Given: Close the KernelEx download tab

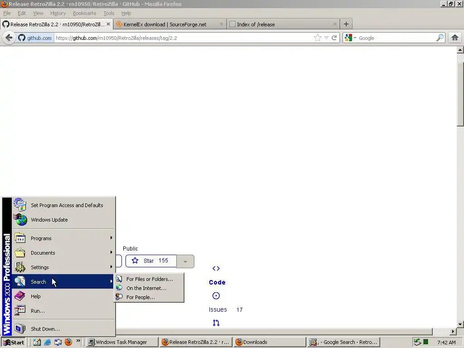Looking at the screenshot, I should [x=221, y=24].
